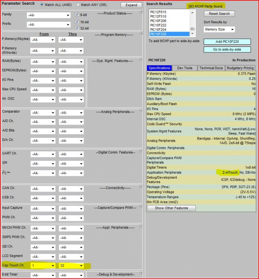The width and height of the screenshot is (259, 279).
Task: Open the Family dropdown
Action: point(49,15)
